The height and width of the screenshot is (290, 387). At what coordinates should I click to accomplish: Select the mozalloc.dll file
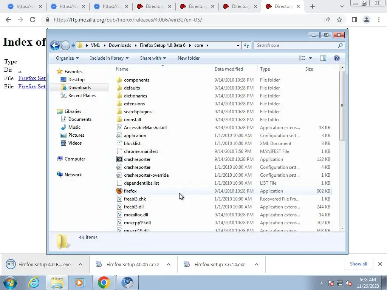(x=136, y=215)
